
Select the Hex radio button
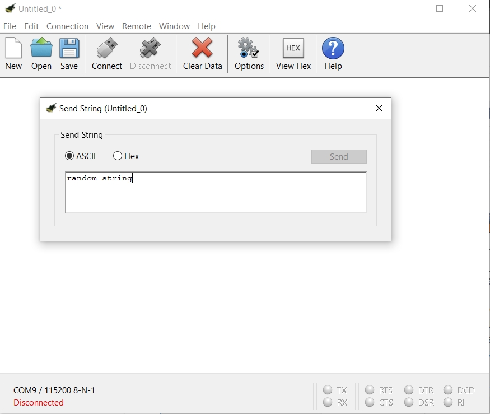(x=118, y=156)
